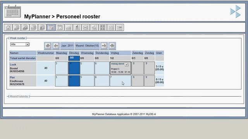This screenshot has width=248, height=139.
Task: Select Piet's Zaterdag cell numbered 8
Action: coord(138,81)
